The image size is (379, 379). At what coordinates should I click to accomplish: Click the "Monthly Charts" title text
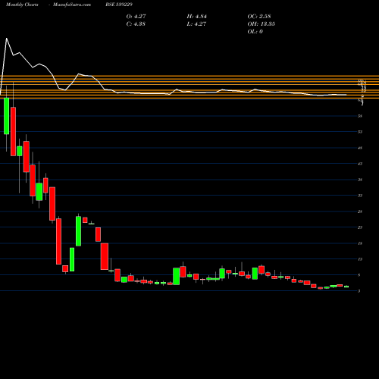22,5
